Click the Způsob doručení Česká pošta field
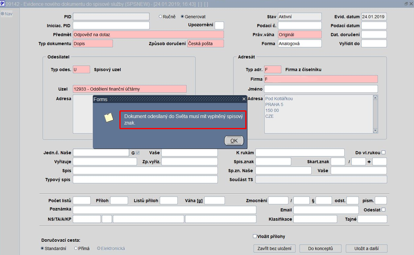 click(206, 44)
